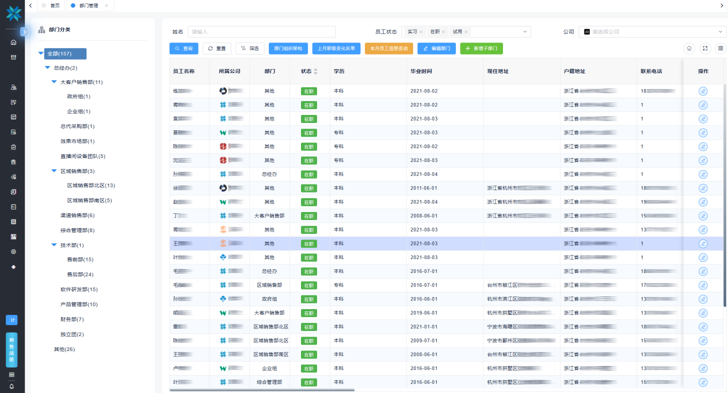Switch to the 首页 tab
This screenshot has width=728, height=393.
50,5
